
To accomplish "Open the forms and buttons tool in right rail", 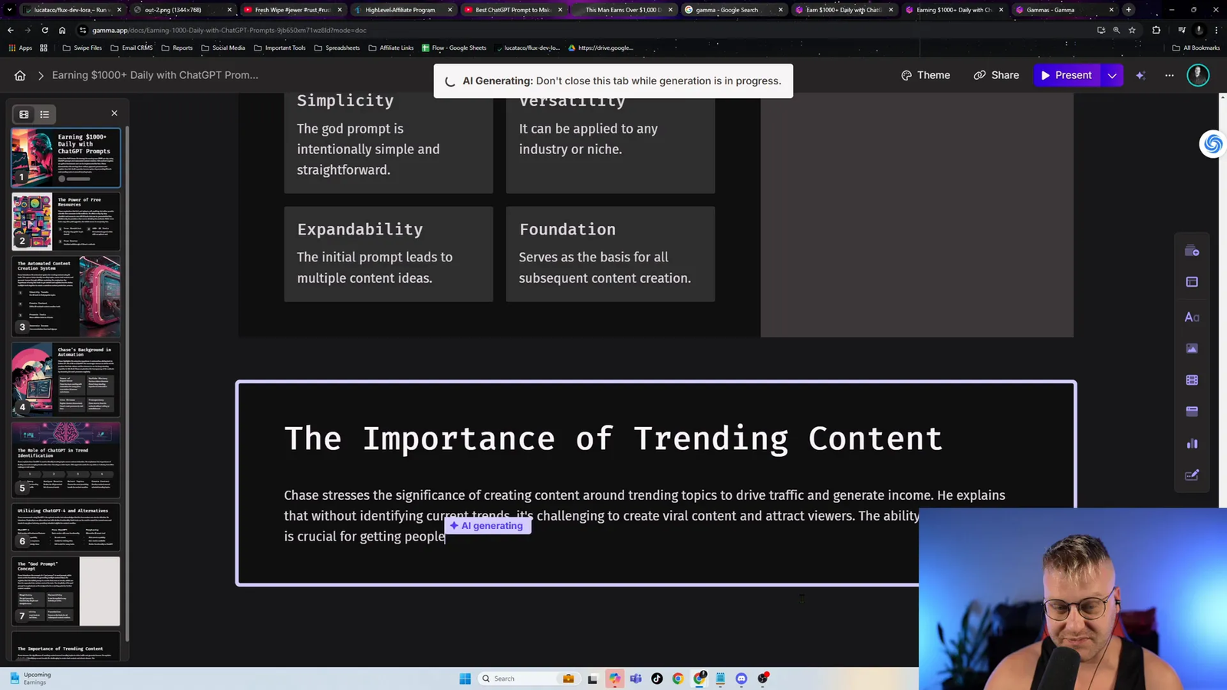I will click(1192, 475).
